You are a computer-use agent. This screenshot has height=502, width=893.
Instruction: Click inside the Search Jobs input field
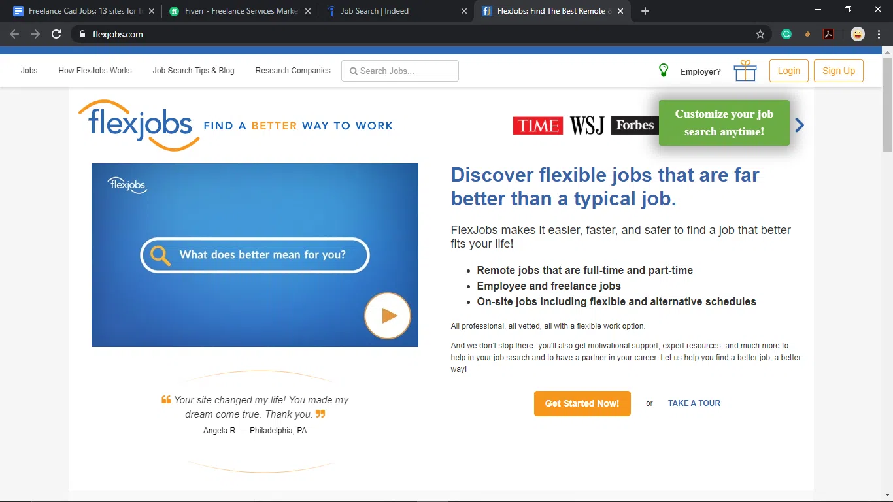402,71
